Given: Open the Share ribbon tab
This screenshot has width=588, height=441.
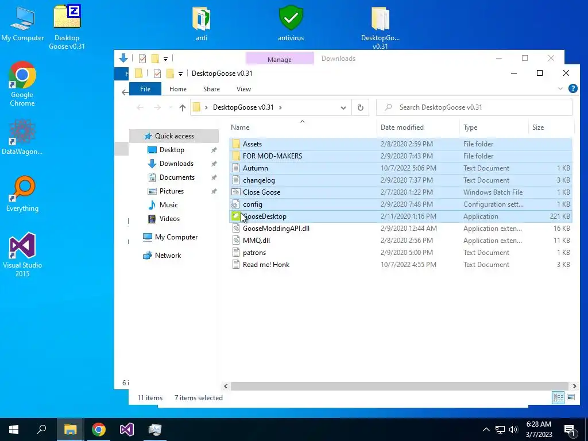Looking at the screenshot, I should tap(211, 89).
